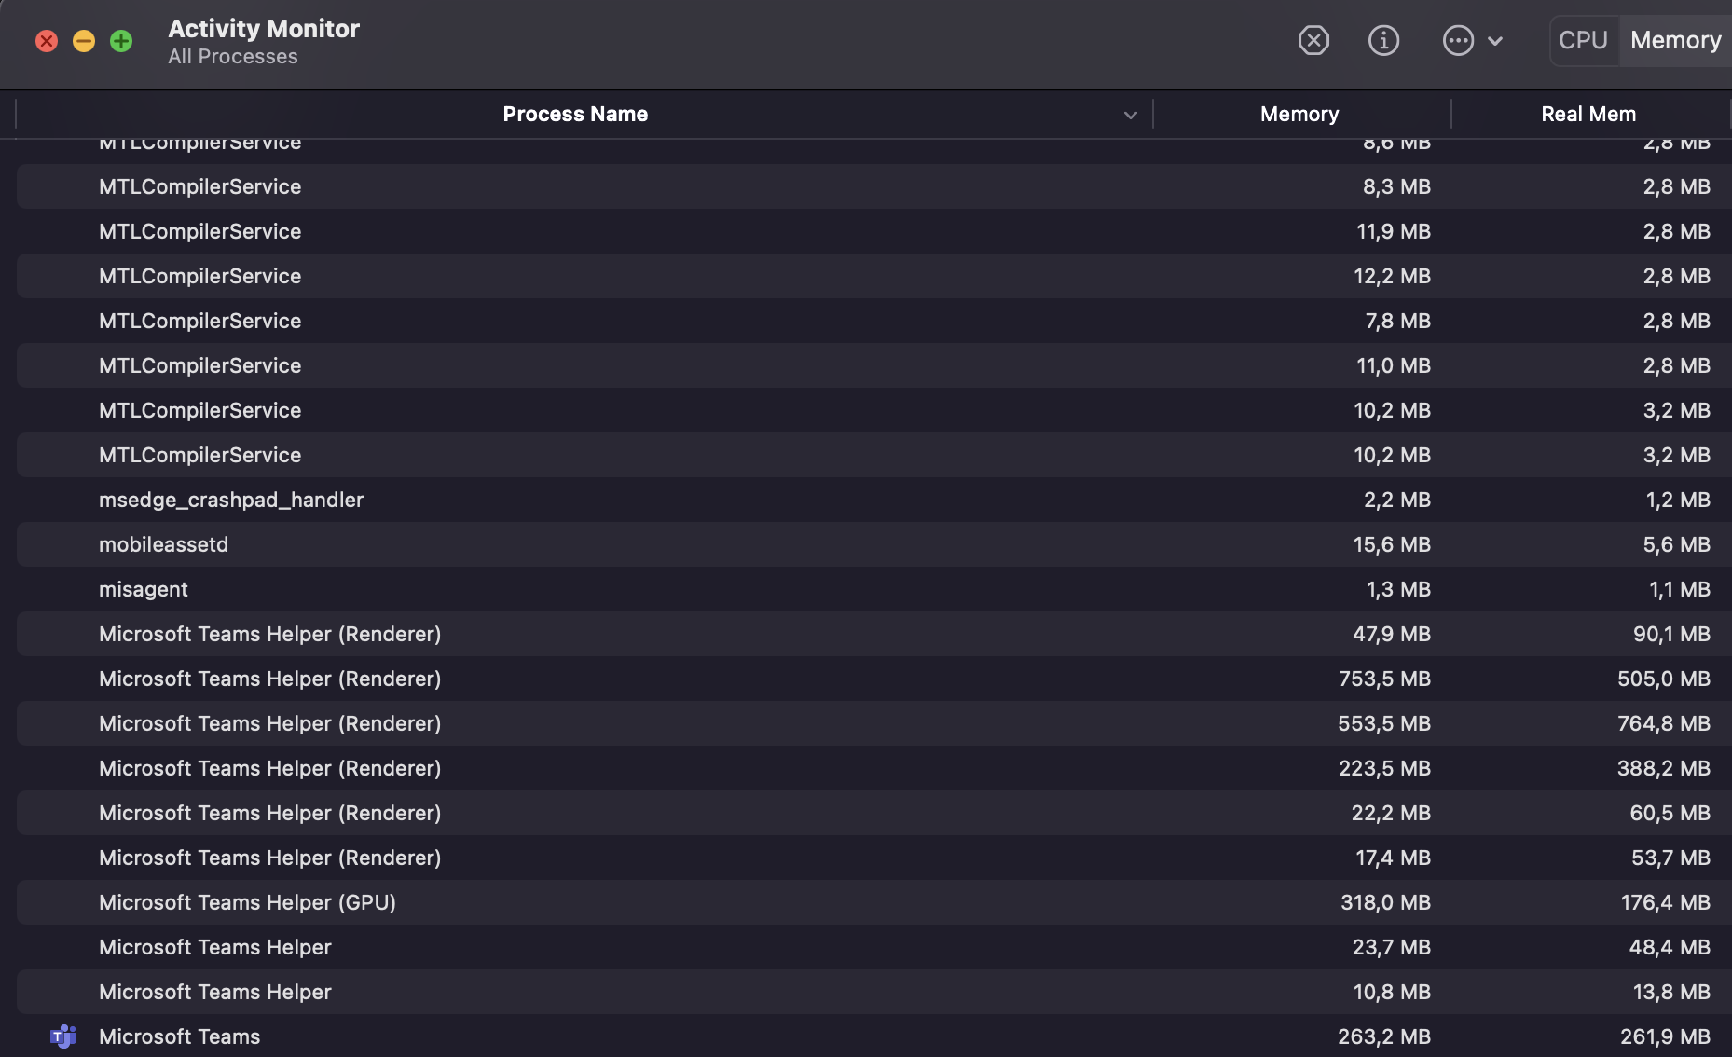1732x1057 pixels.
Task: Select MTLCompilerService row with 11,0 MB
Action: [873, 365]
